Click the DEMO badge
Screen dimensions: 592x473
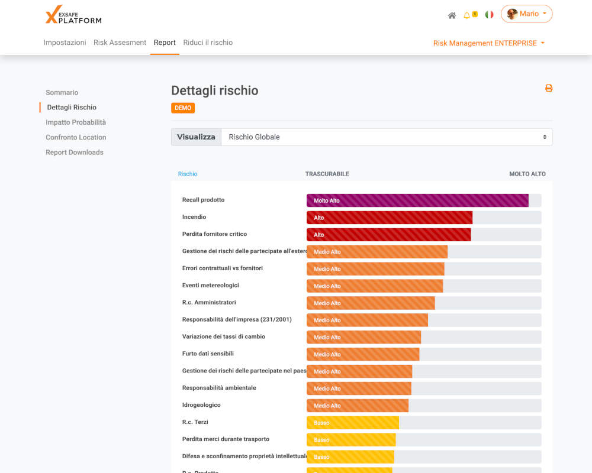click(x=183, y=108)
